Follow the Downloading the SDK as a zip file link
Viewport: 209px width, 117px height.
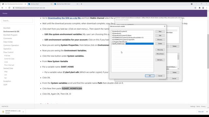64,18
